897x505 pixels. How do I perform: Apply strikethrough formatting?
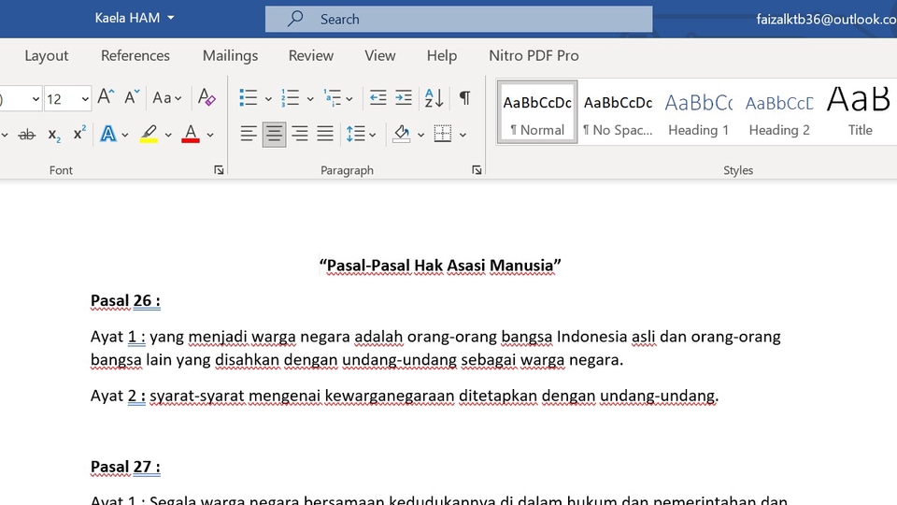(x=26, y=135)
